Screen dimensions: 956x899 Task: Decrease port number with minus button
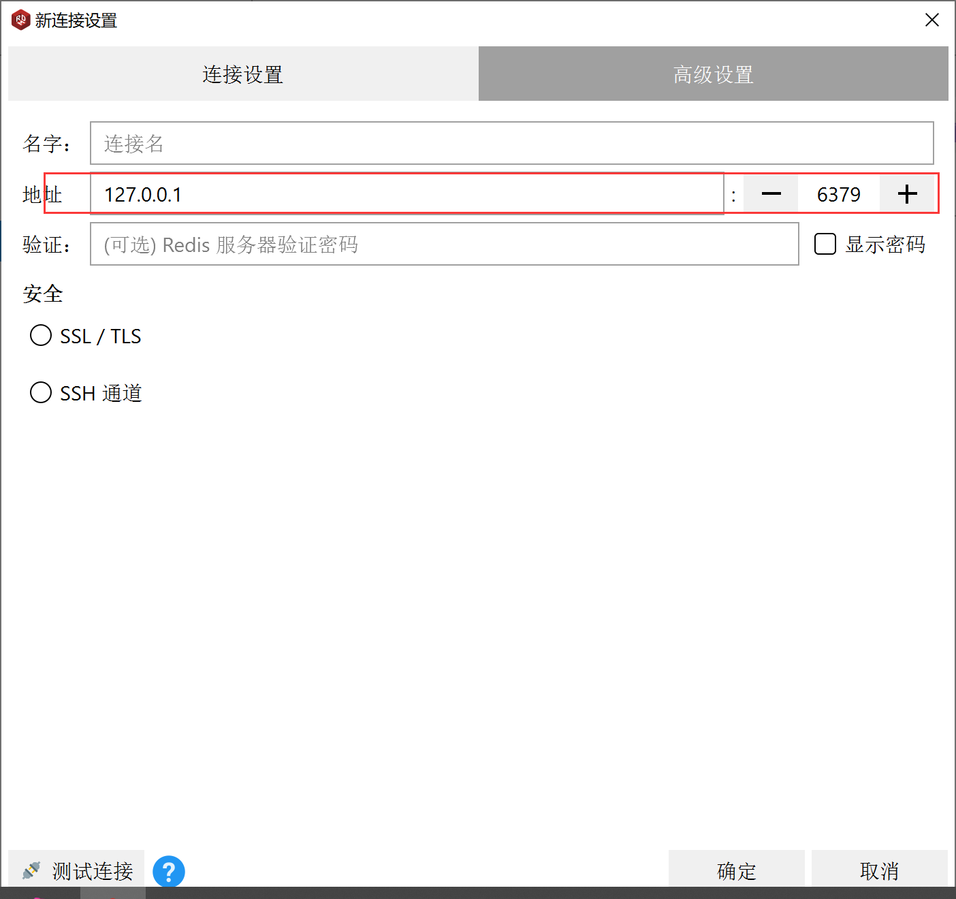[x=771, y=194]
